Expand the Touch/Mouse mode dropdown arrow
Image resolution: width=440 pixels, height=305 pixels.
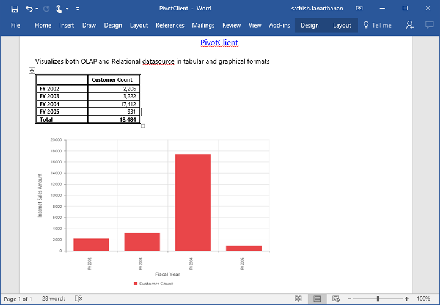point(67,9)
